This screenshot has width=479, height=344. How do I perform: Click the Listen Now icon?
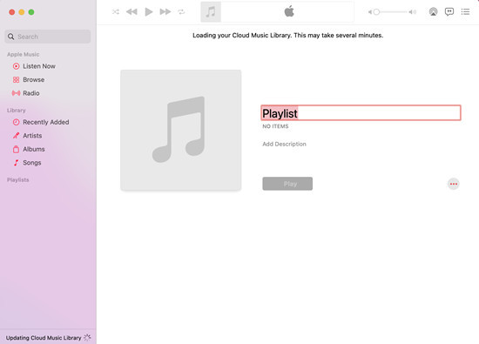(17, 66)
